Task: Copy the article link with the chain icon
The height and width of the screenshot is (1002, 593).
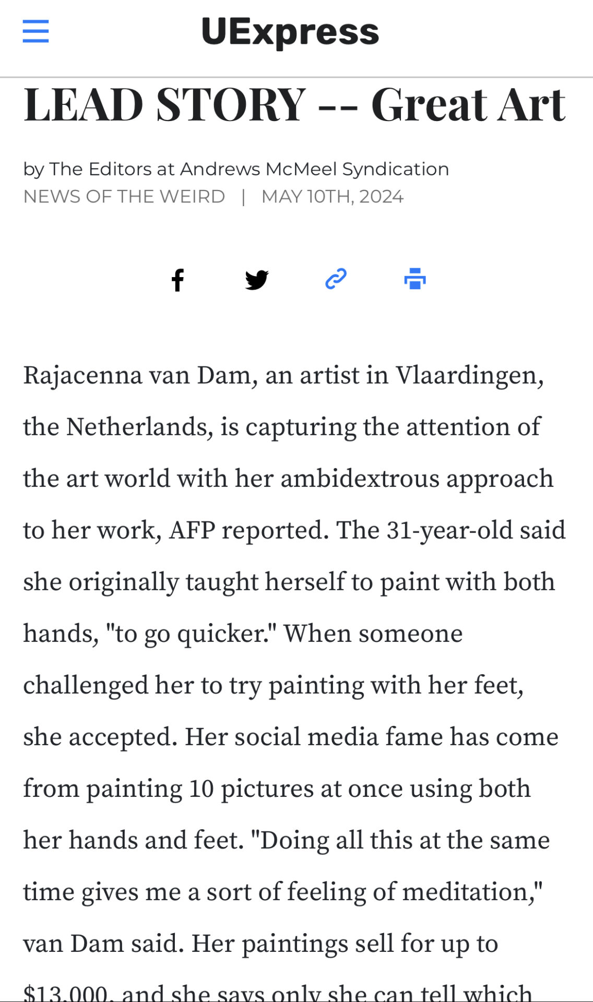Action: pyautogui.click(x=336, y=279)
